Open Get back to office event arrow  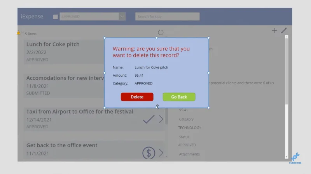click(x=161, y=153)
